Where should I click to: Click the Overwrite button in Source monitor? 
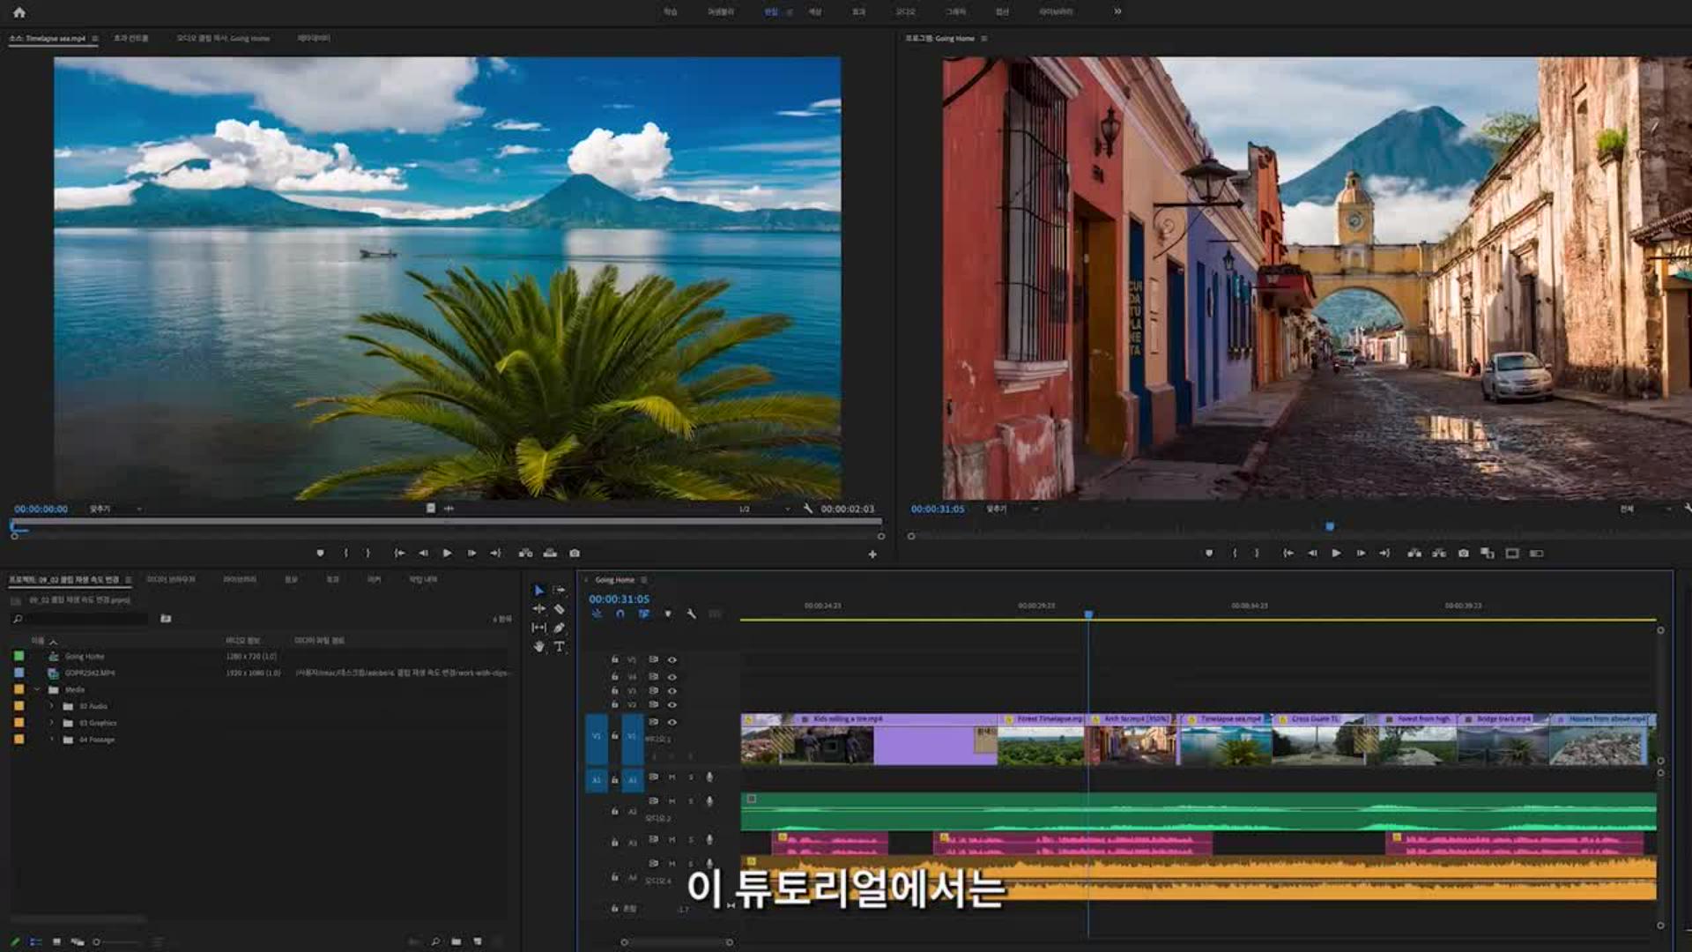[550, 554]
